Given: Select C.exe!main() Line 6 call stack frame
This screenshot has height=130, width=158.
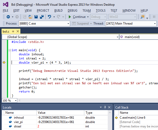Looking at the screenshot, I should click(132, 118).
